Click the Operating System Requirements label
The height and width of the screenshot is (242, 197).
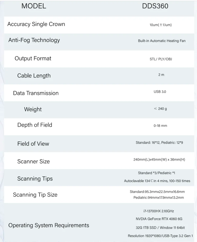(49, 225)
